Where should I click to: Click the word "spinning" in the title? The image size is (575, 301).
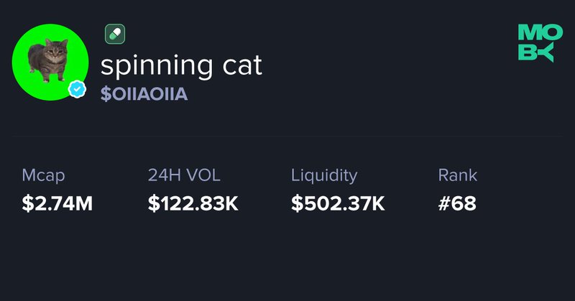pos(157,66)
